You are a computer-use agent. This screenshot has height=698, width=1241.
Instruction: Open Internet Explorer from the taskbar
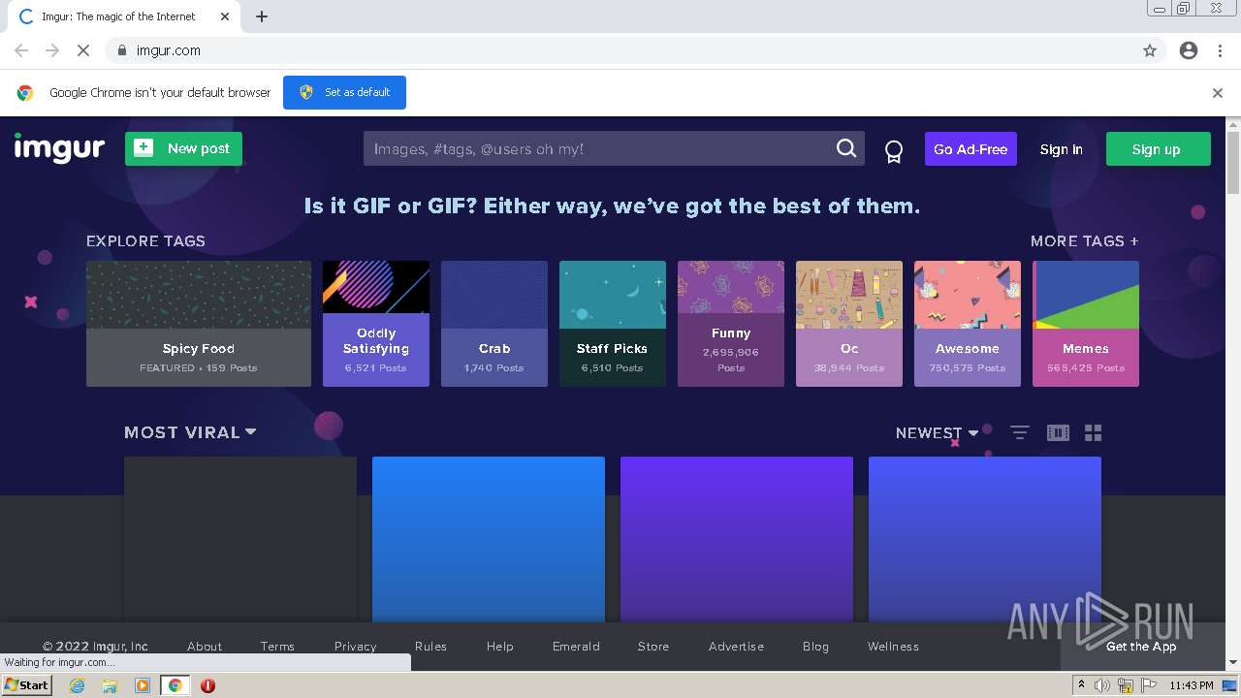77,685
